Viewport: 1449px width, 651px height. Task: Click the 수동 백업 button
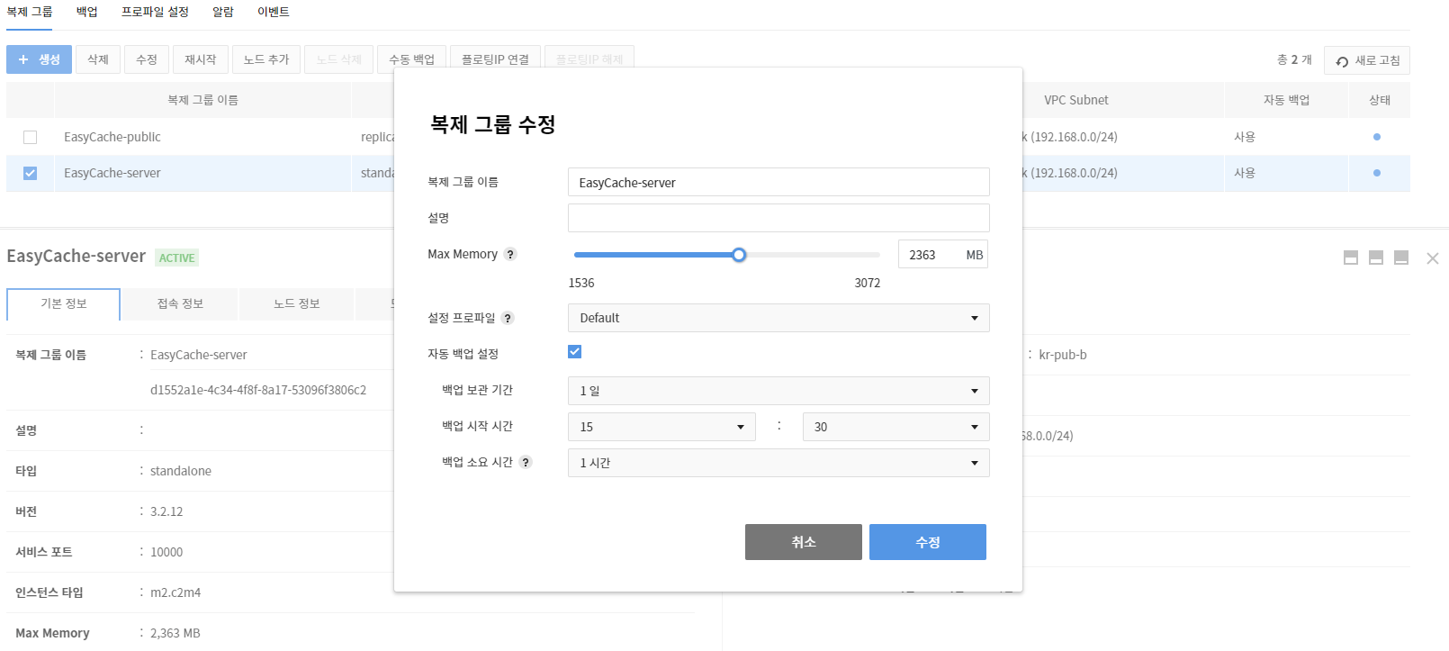[412, 59]
